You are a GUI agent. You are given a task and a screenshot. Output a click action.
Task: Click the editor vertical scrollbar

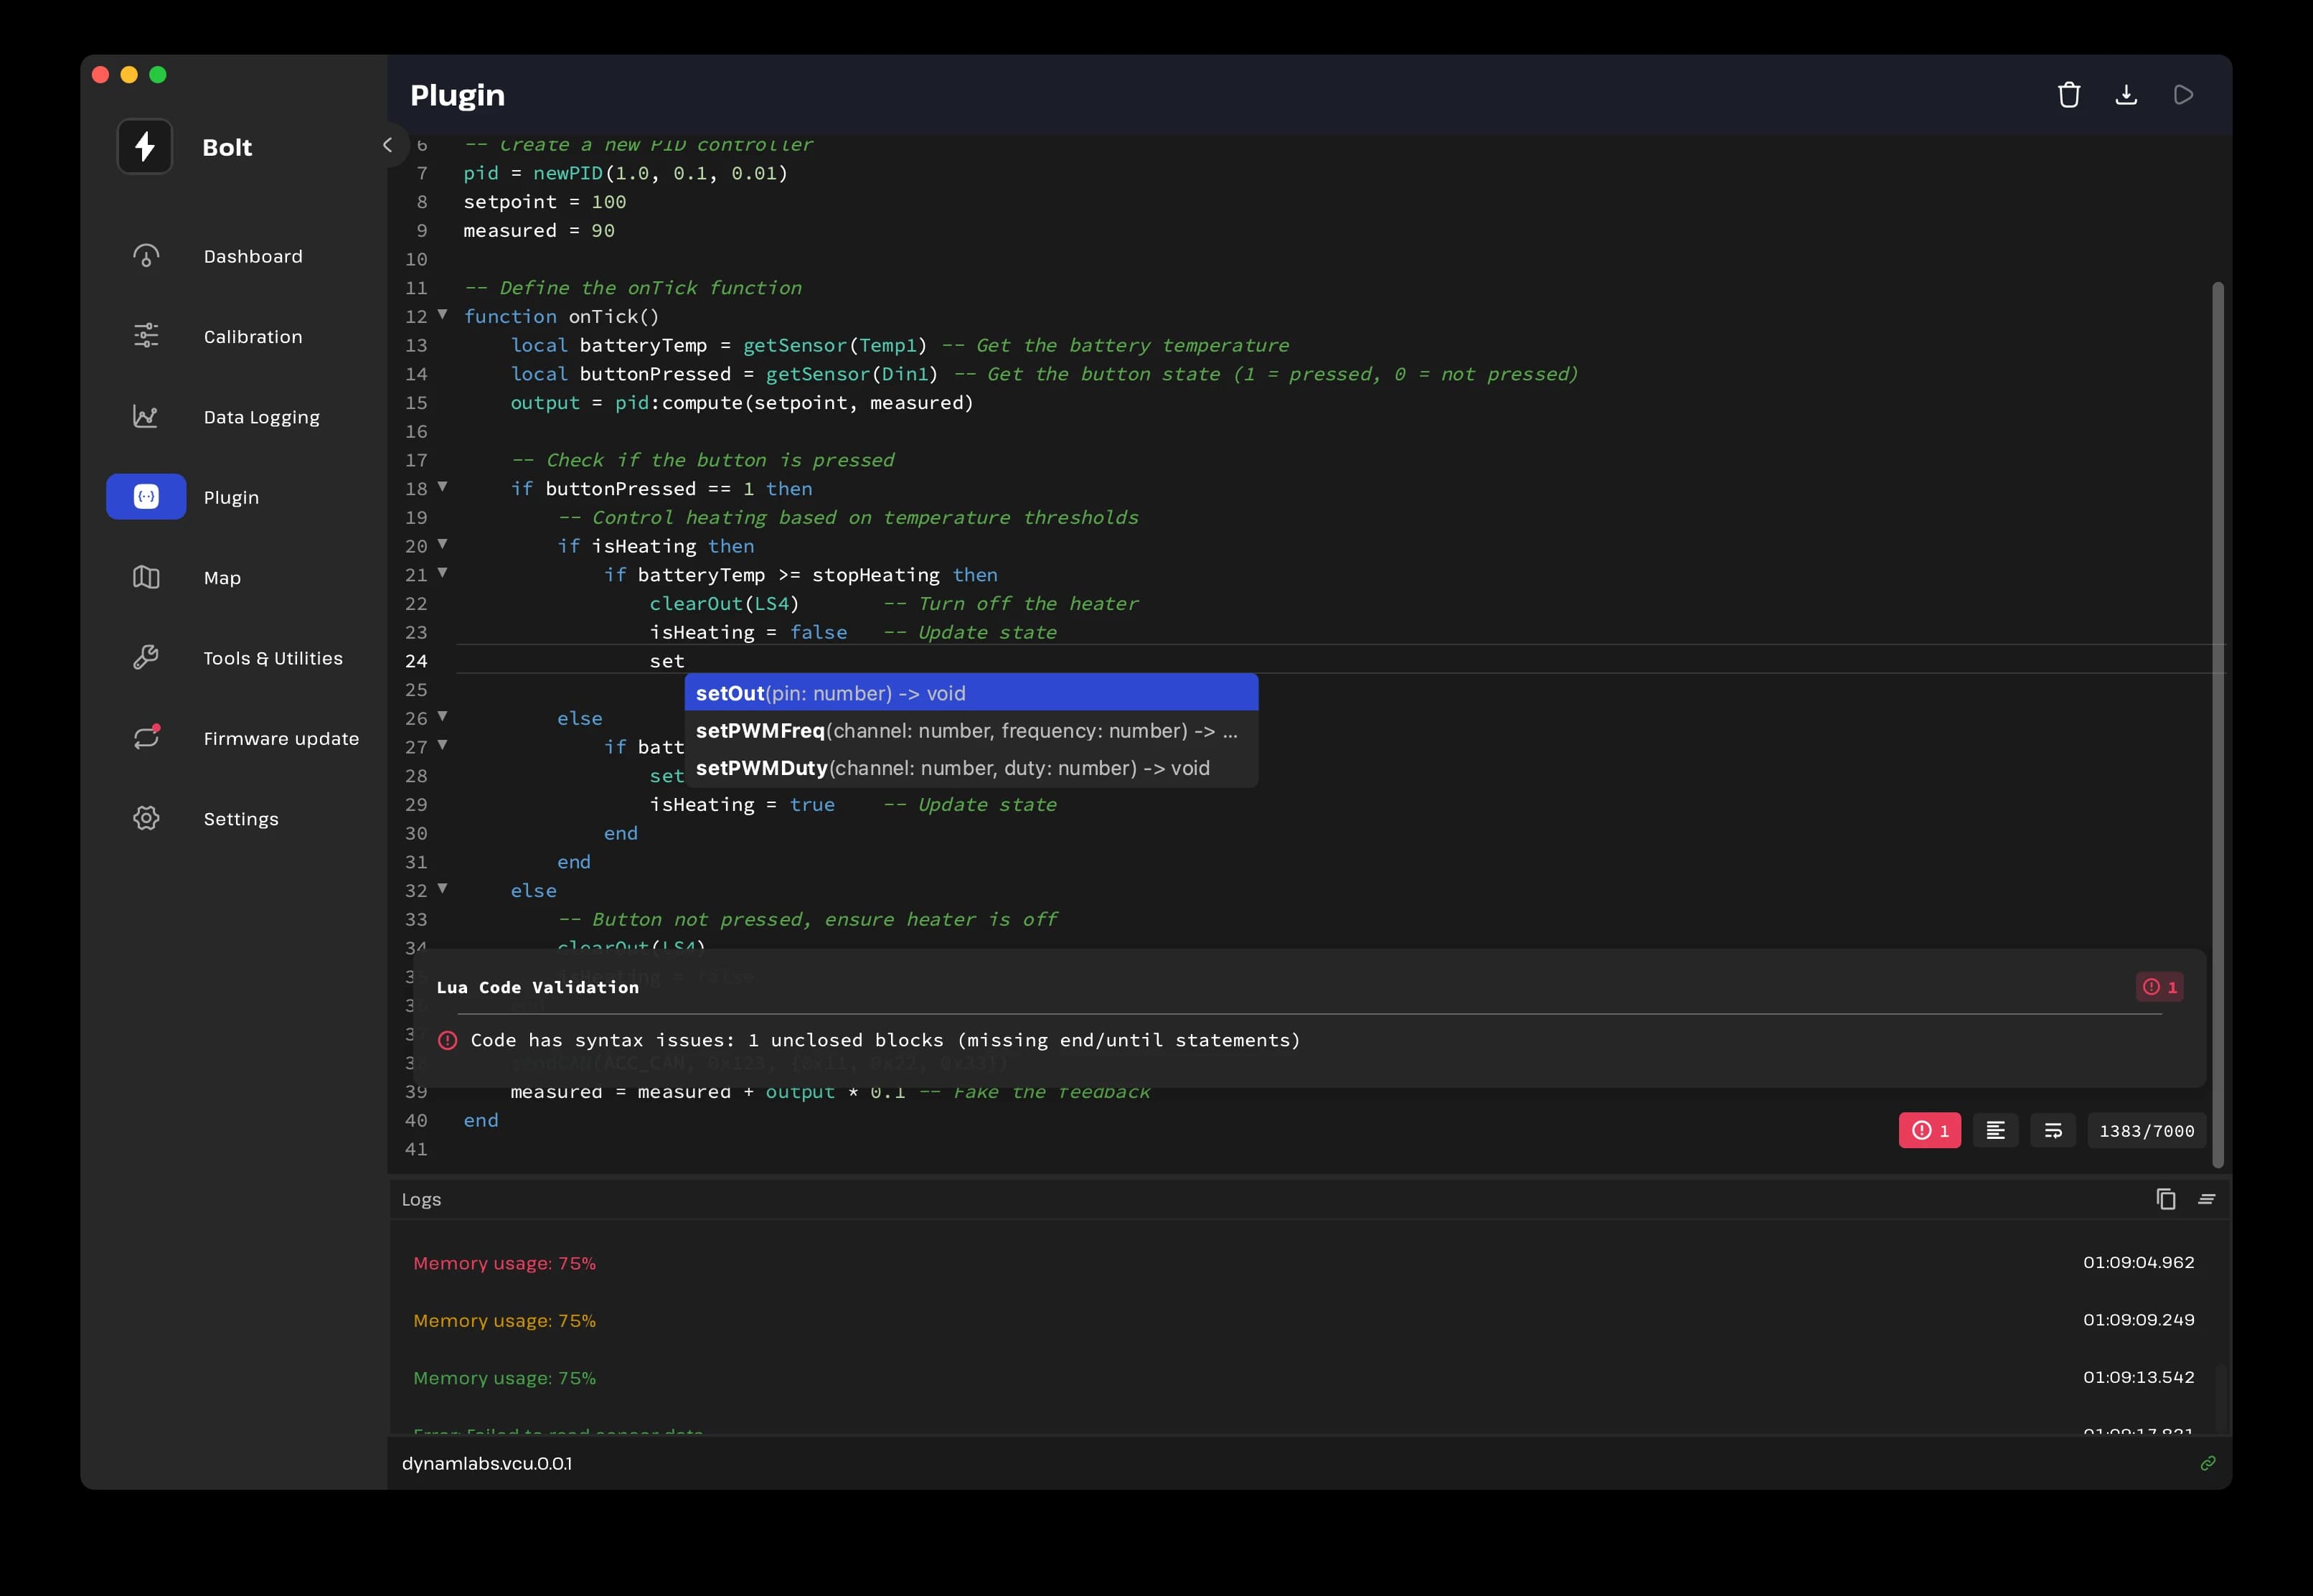2218,724
